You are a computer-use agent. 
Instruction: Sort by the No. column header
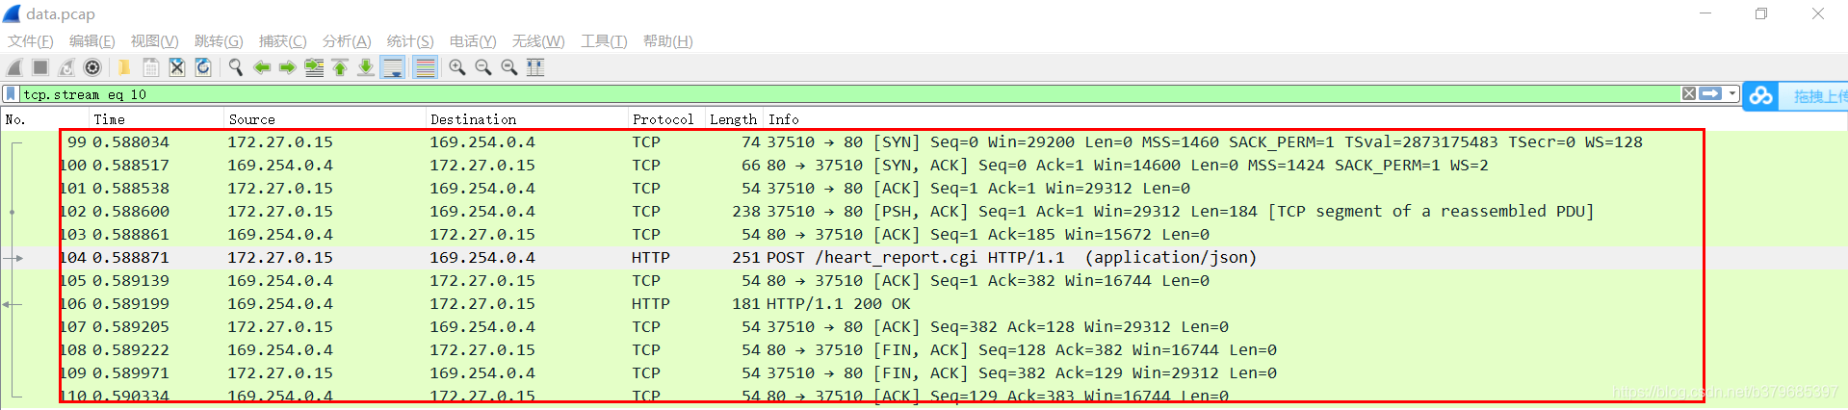coord(45,119)
